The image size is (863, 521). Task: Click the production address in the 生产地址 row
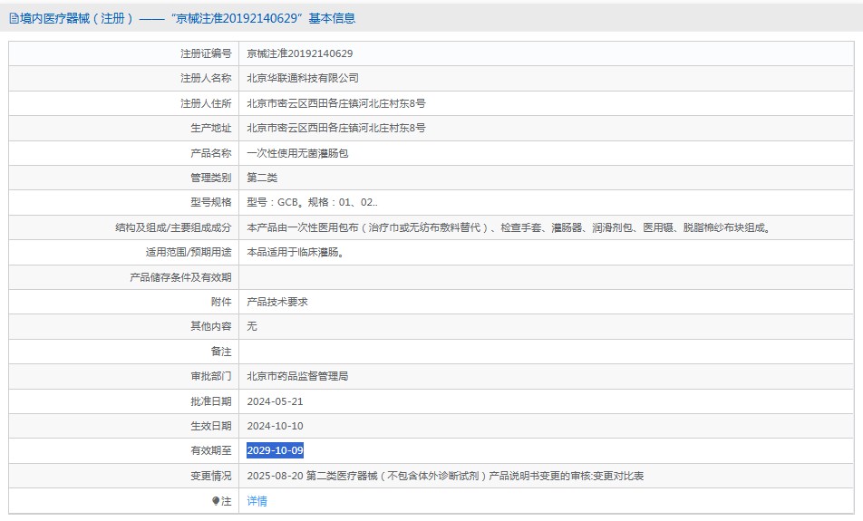(x=335, y=128)
